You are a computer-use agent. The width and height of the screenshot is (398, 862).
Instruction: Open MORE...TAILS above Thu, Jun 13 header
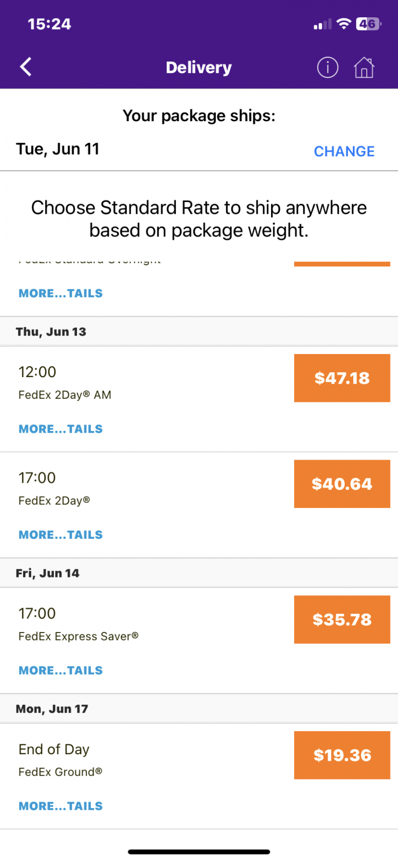click(61, 293)
